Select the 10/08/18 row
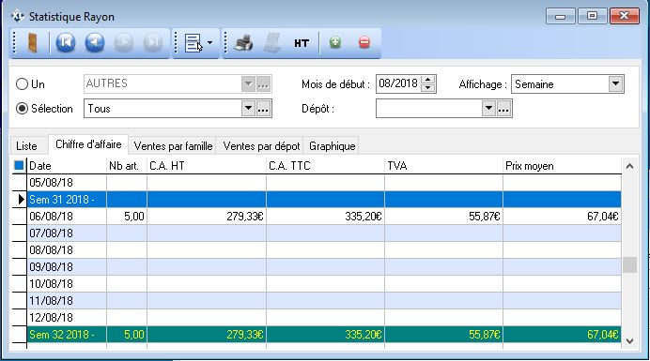 coord(324,284)
